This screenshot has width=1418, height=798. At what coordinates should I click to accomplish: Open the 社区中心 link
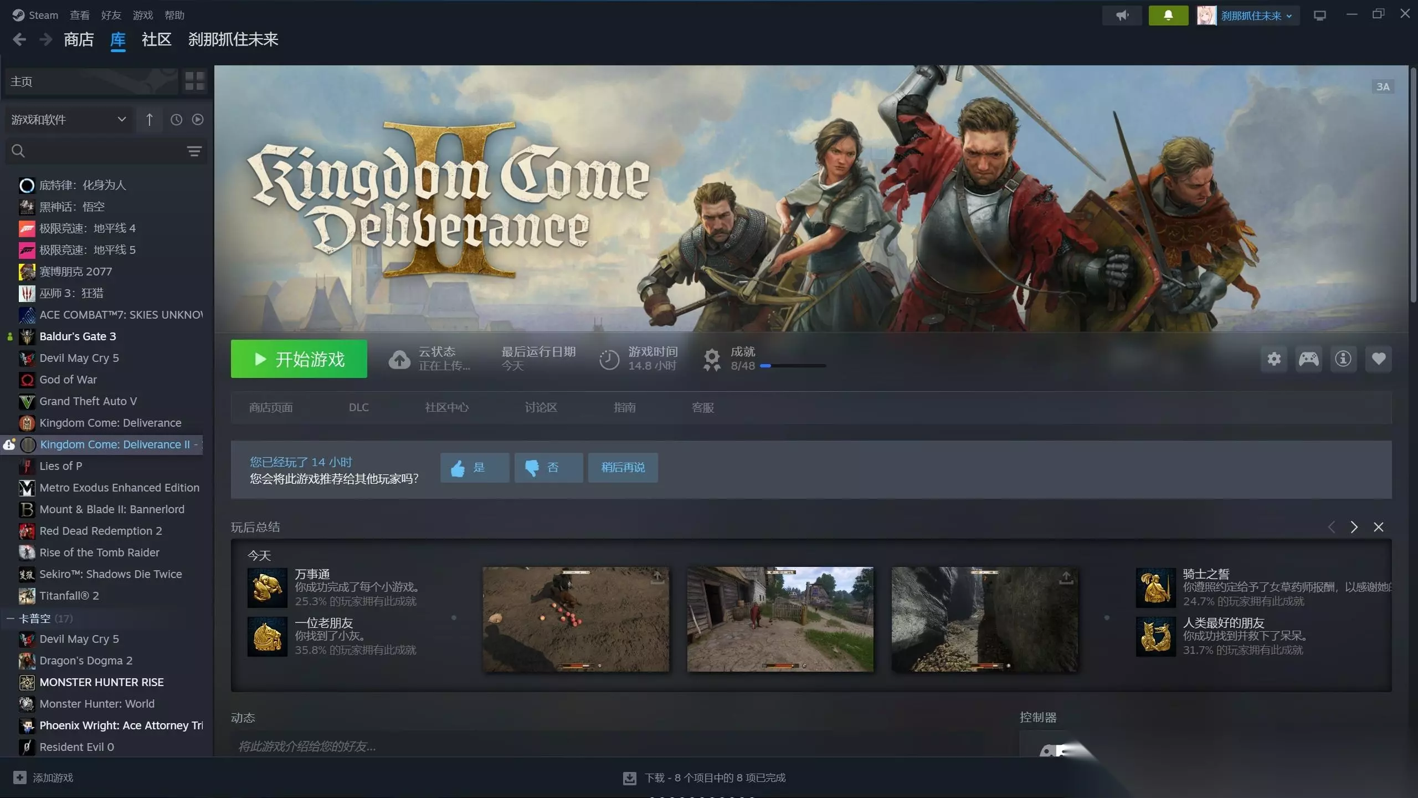point(447,408)
